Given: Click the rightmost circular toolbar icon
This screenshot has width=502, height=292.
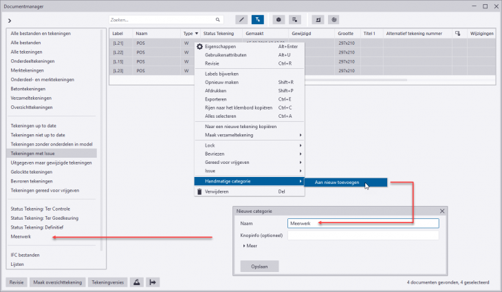Looking at the screenshot, I should click(x=334, y=20).
